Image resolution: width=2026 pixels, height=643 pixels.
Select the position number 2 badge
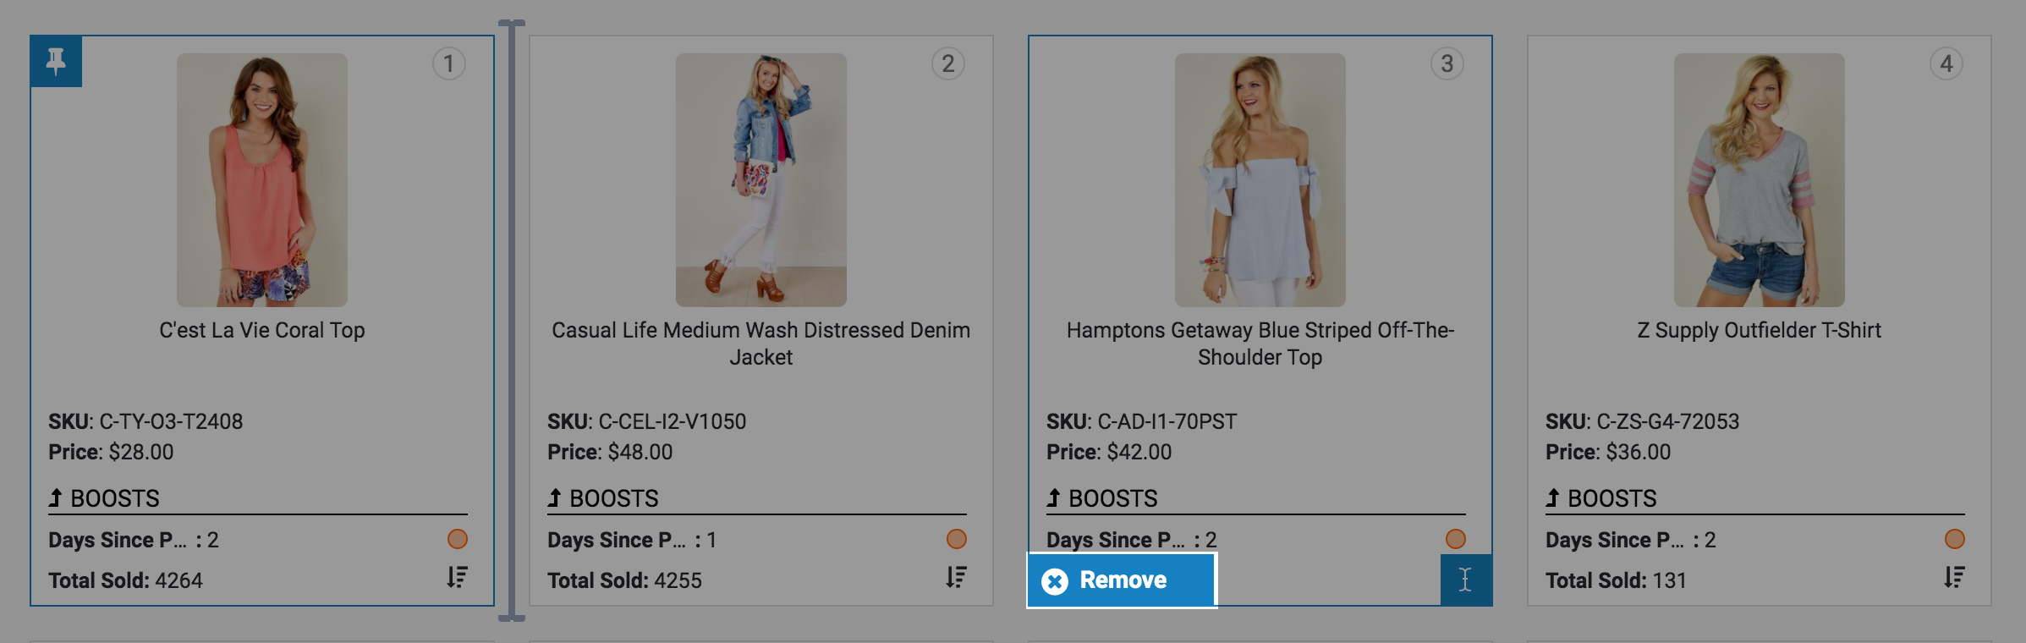click(948, 63)
